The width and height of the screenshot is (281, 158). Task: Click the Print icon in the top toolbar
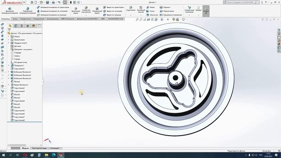click(x=53, y=2)
